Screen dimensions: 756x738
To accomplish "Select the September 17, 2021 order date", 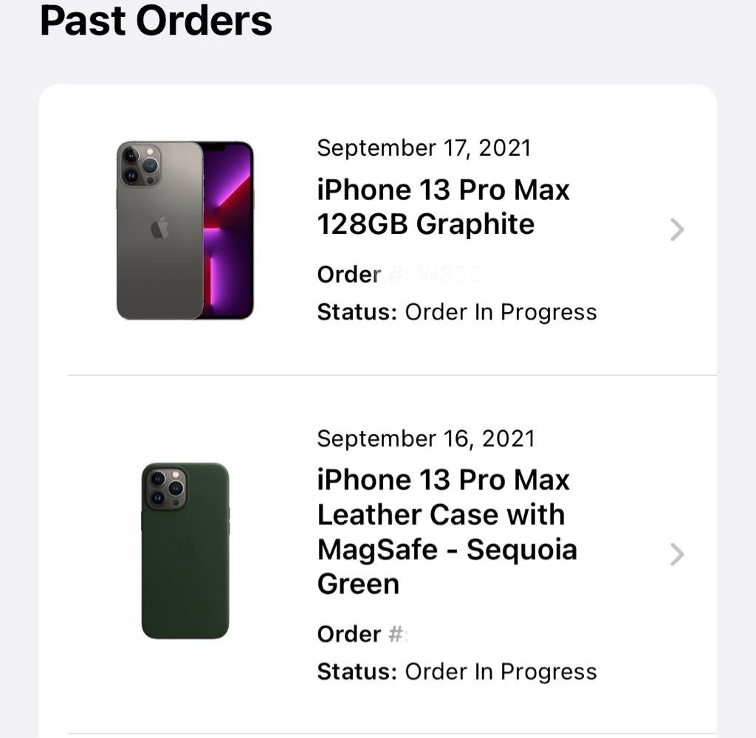I will tap(424, 148).
